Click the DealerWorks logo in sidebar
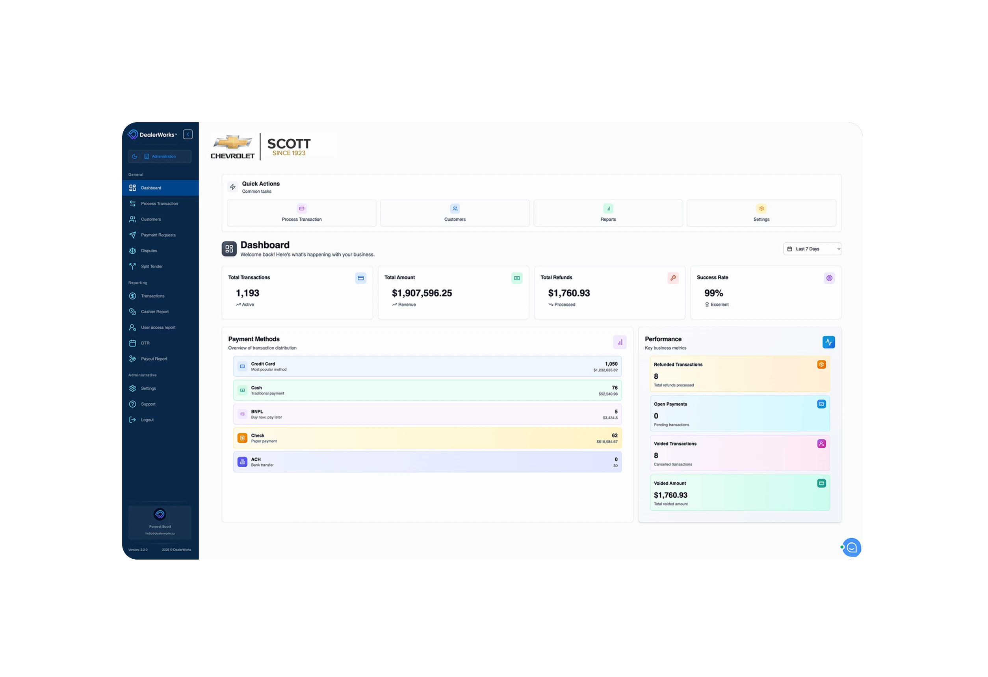The width and height of the screenshot is (988, 677). [152, 135]
